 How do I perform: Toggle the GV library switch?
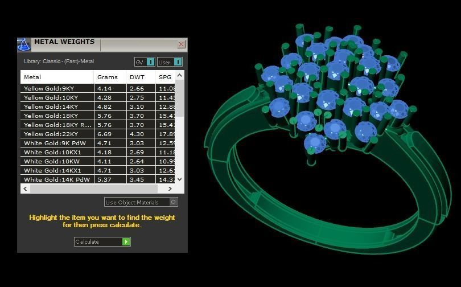click(145, 62)
